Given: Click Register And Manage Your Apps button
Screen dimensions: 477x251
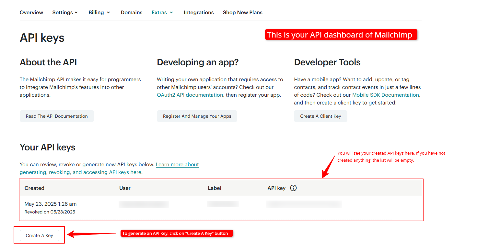Looking at the screenshot, I should pyautogui.click(x=197, y=116).
